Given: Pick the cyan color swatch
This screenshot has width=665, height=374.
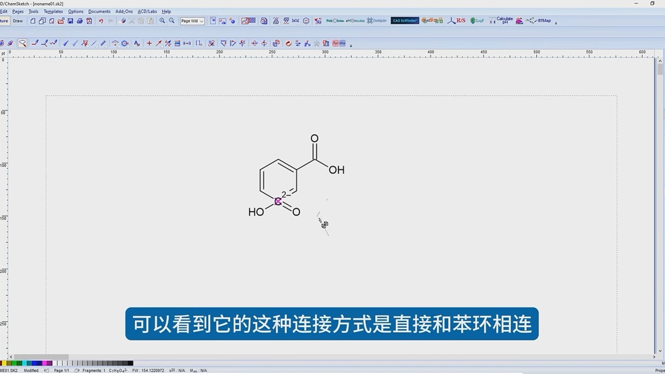Looking at the screenshot, I should pyautogui.click(x=25, y=363).
